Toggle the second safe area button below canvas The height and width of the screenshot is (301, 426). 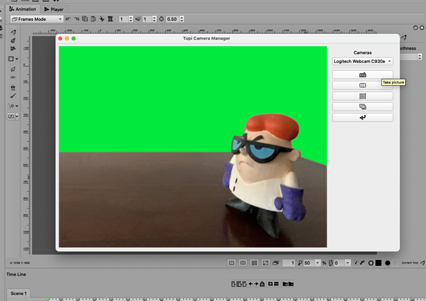[243, 263]
